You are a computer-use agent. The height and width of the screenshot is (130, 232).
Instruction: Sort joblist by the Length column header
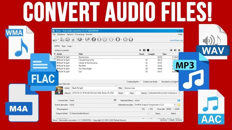tap(155, 54)
